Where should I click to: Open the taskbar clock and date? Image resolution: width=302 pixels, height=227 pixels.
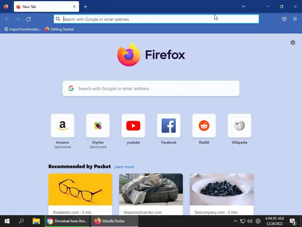pyautogui.click(x=275, y=221)
